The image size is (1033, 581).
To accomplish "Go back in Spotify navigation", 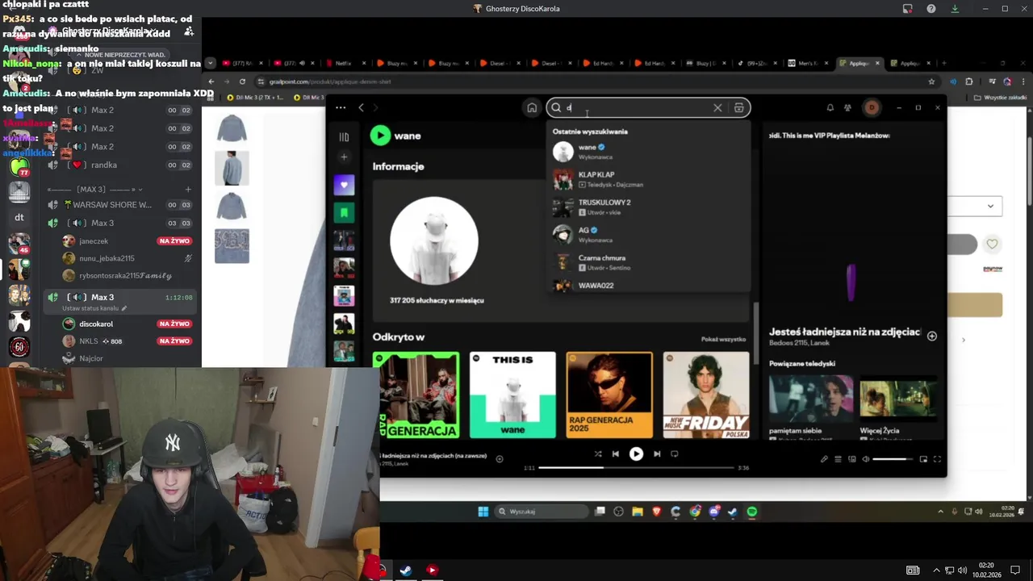I will point(361,107).
